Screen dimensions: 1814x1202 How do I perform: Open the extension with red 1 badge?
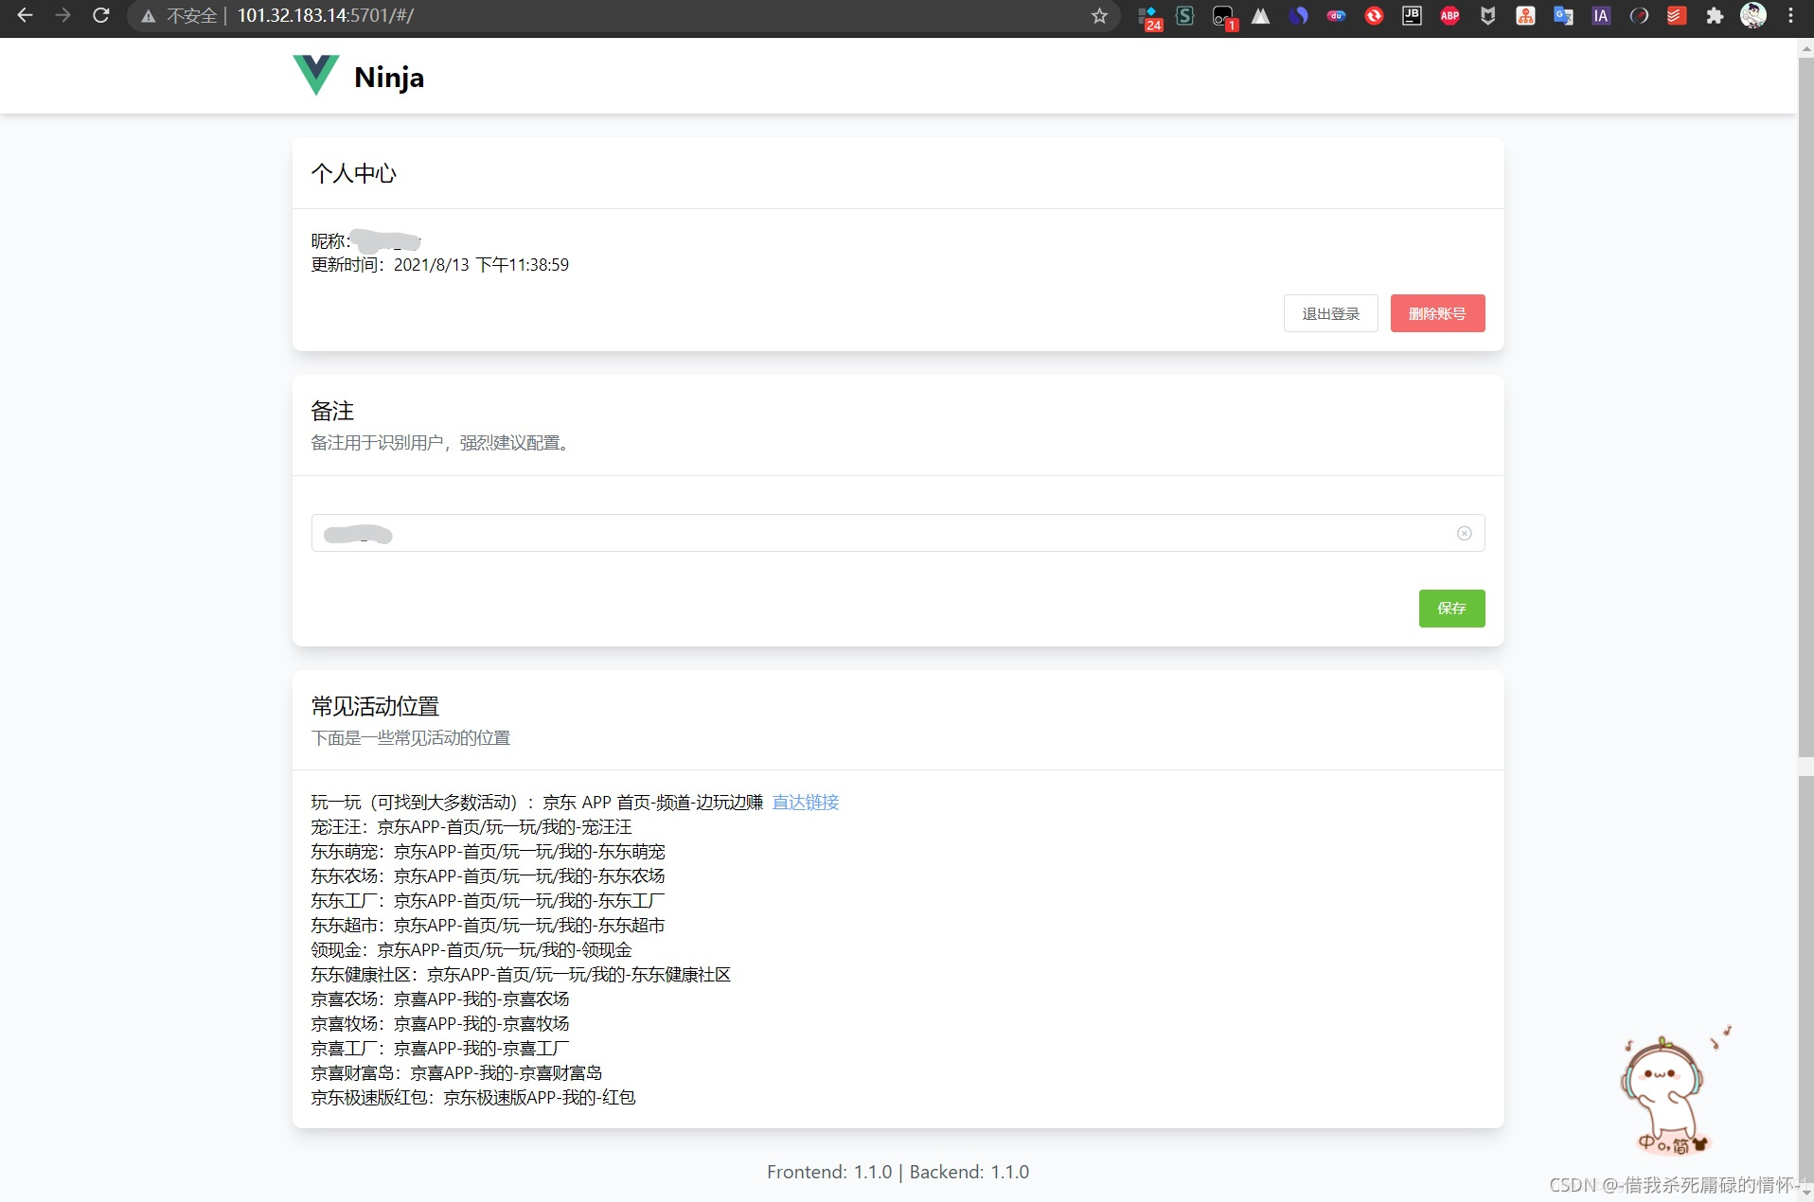(x=1224, y=17)
